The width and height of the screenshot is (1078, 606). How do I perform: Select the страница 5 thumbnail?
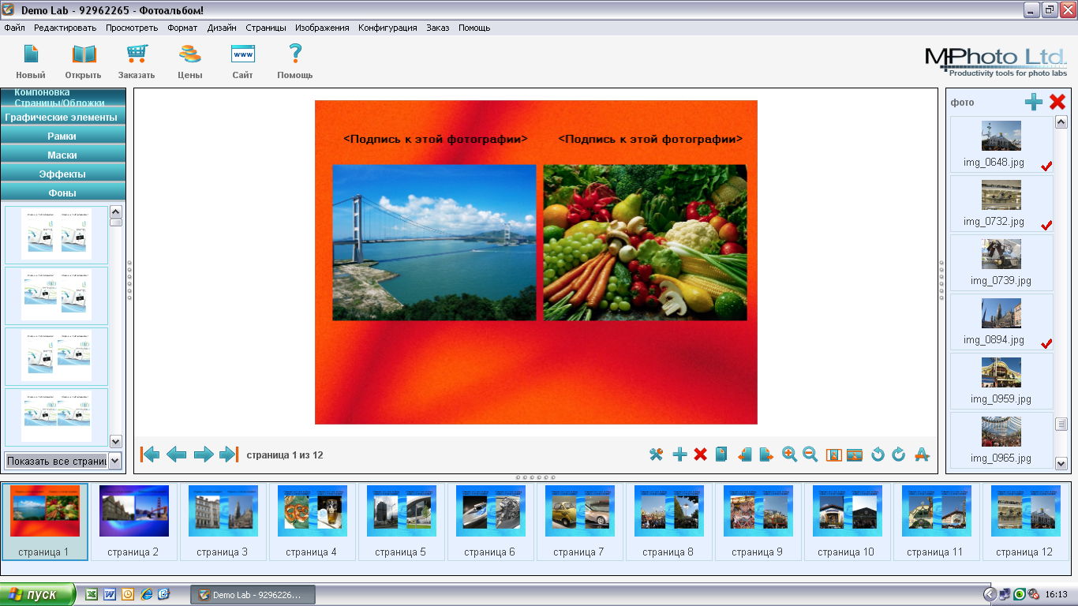click(x=401, y=521)
